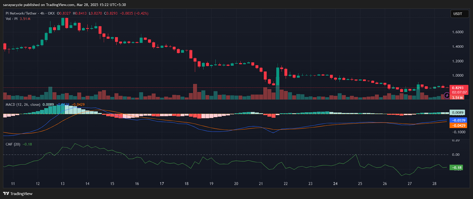Viewport: 473px width, 199px height.
Task: Click the Vol · PI volume legend
Action: pyautogui.click(x=12, y=19)
